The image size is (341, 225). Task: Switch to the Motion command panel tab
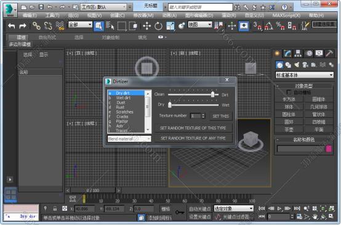click(308, 54)
